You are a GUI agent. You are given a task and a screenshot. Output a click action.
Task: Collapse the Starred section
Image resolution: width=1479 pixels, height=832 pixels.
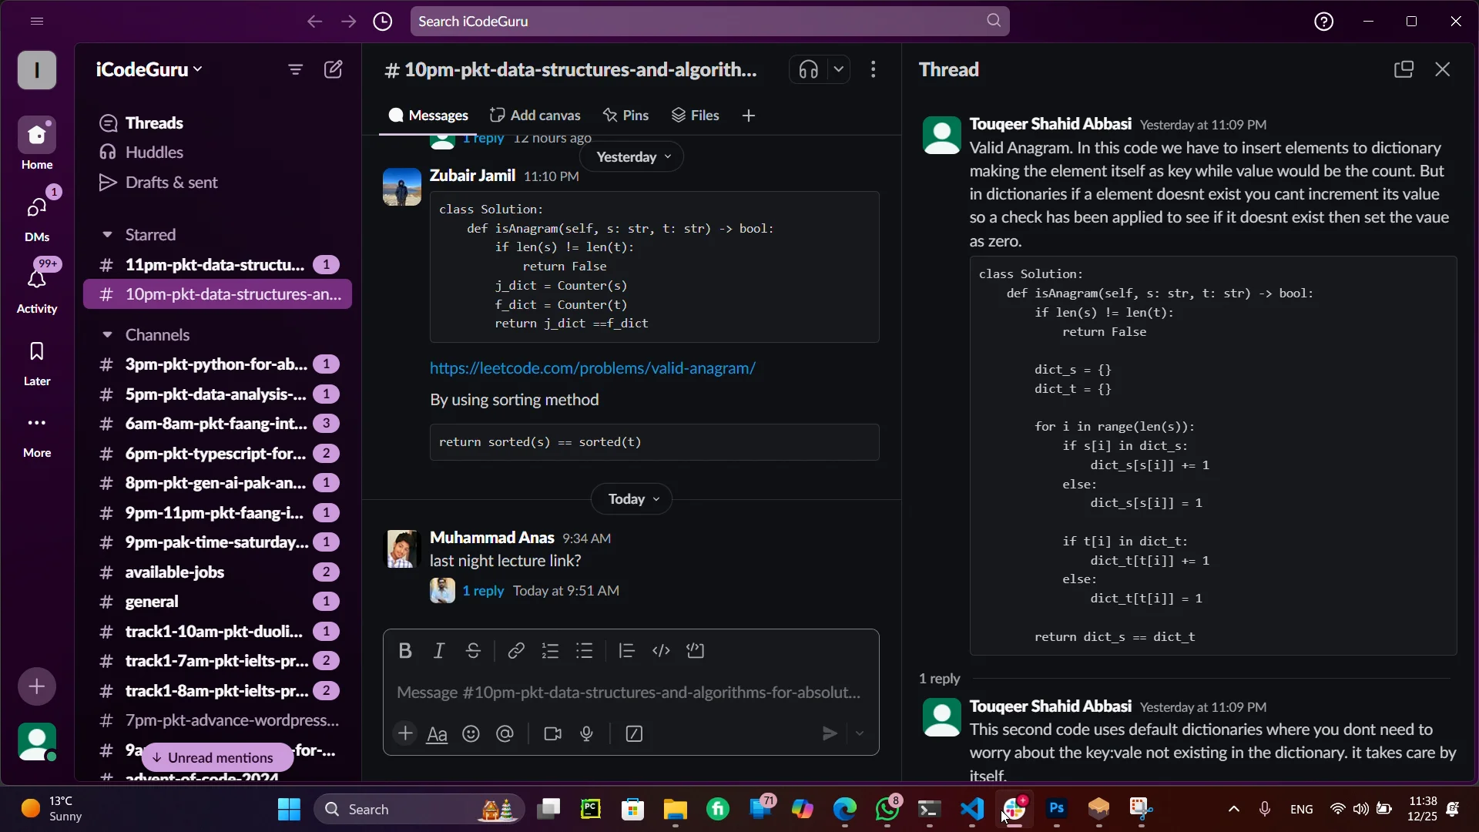(x=107, y=234)
